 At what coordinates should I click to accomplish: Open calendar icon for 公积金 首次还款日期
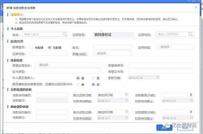tap(127, 95)
